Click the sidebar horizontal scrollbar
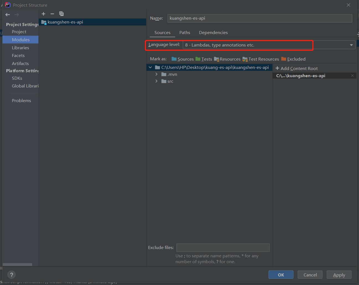Viewport: 359px width, 285px height. 17,265
